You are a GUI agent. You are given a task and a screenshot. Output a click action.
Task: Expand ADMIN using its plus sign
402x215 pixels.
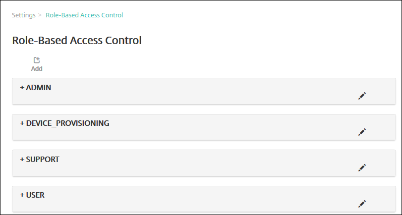[22, 88]
